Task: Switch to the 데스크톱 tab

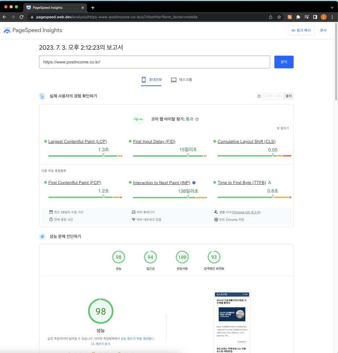Action: point(182,79)
